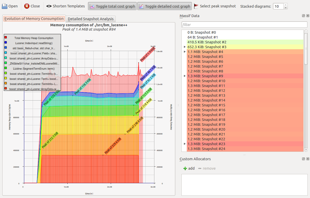Viewport: 310px width, 198px height.
Task: Click Select peak snapshot flag icon
Action: click(196, 6)
